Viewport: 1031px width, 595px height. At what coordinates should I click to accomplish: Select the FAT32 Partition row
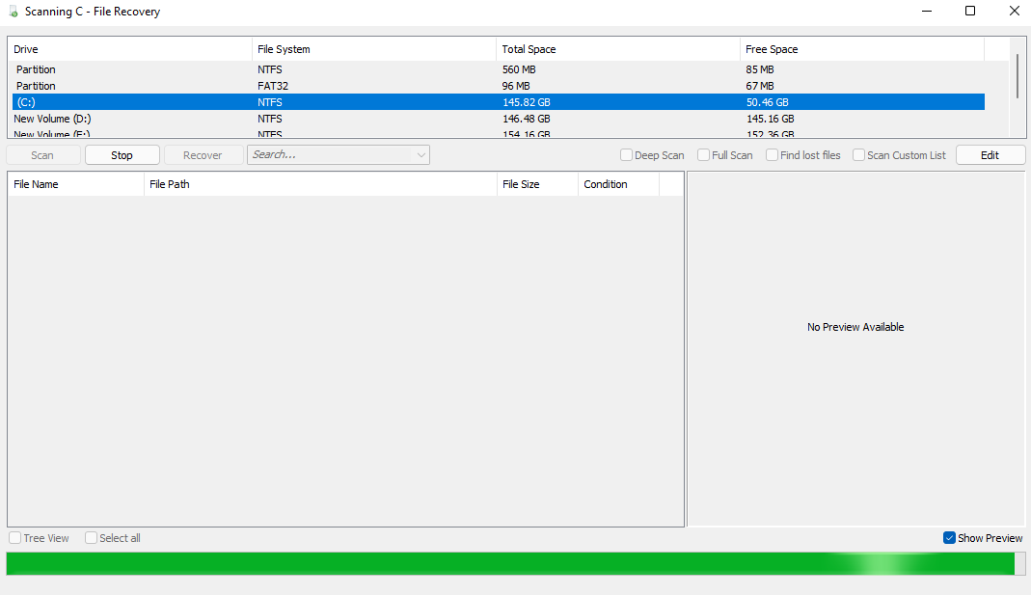499,86
